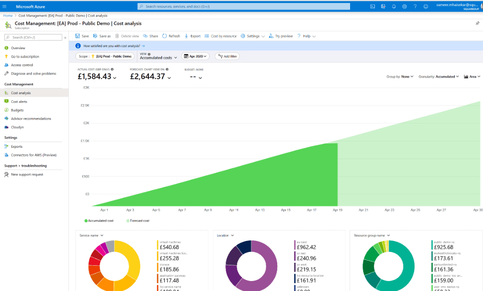The width and height of the screenshot is (483, 291).
Task: Click the Home breadcrumb link
Action: pos(8,15)
